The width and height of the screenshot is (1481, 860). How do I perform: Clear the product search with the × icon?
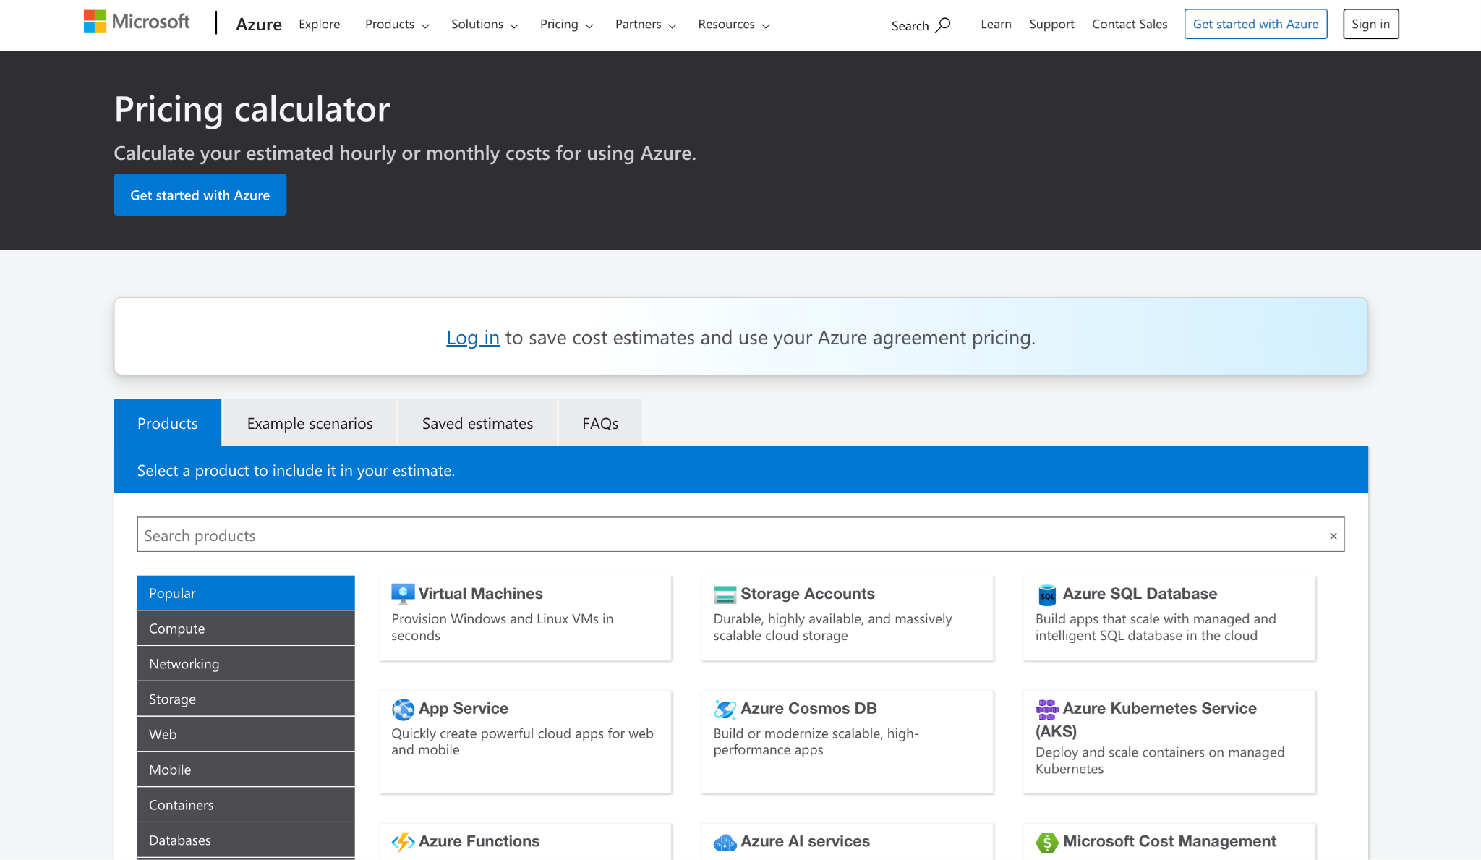click(1333, 535)
